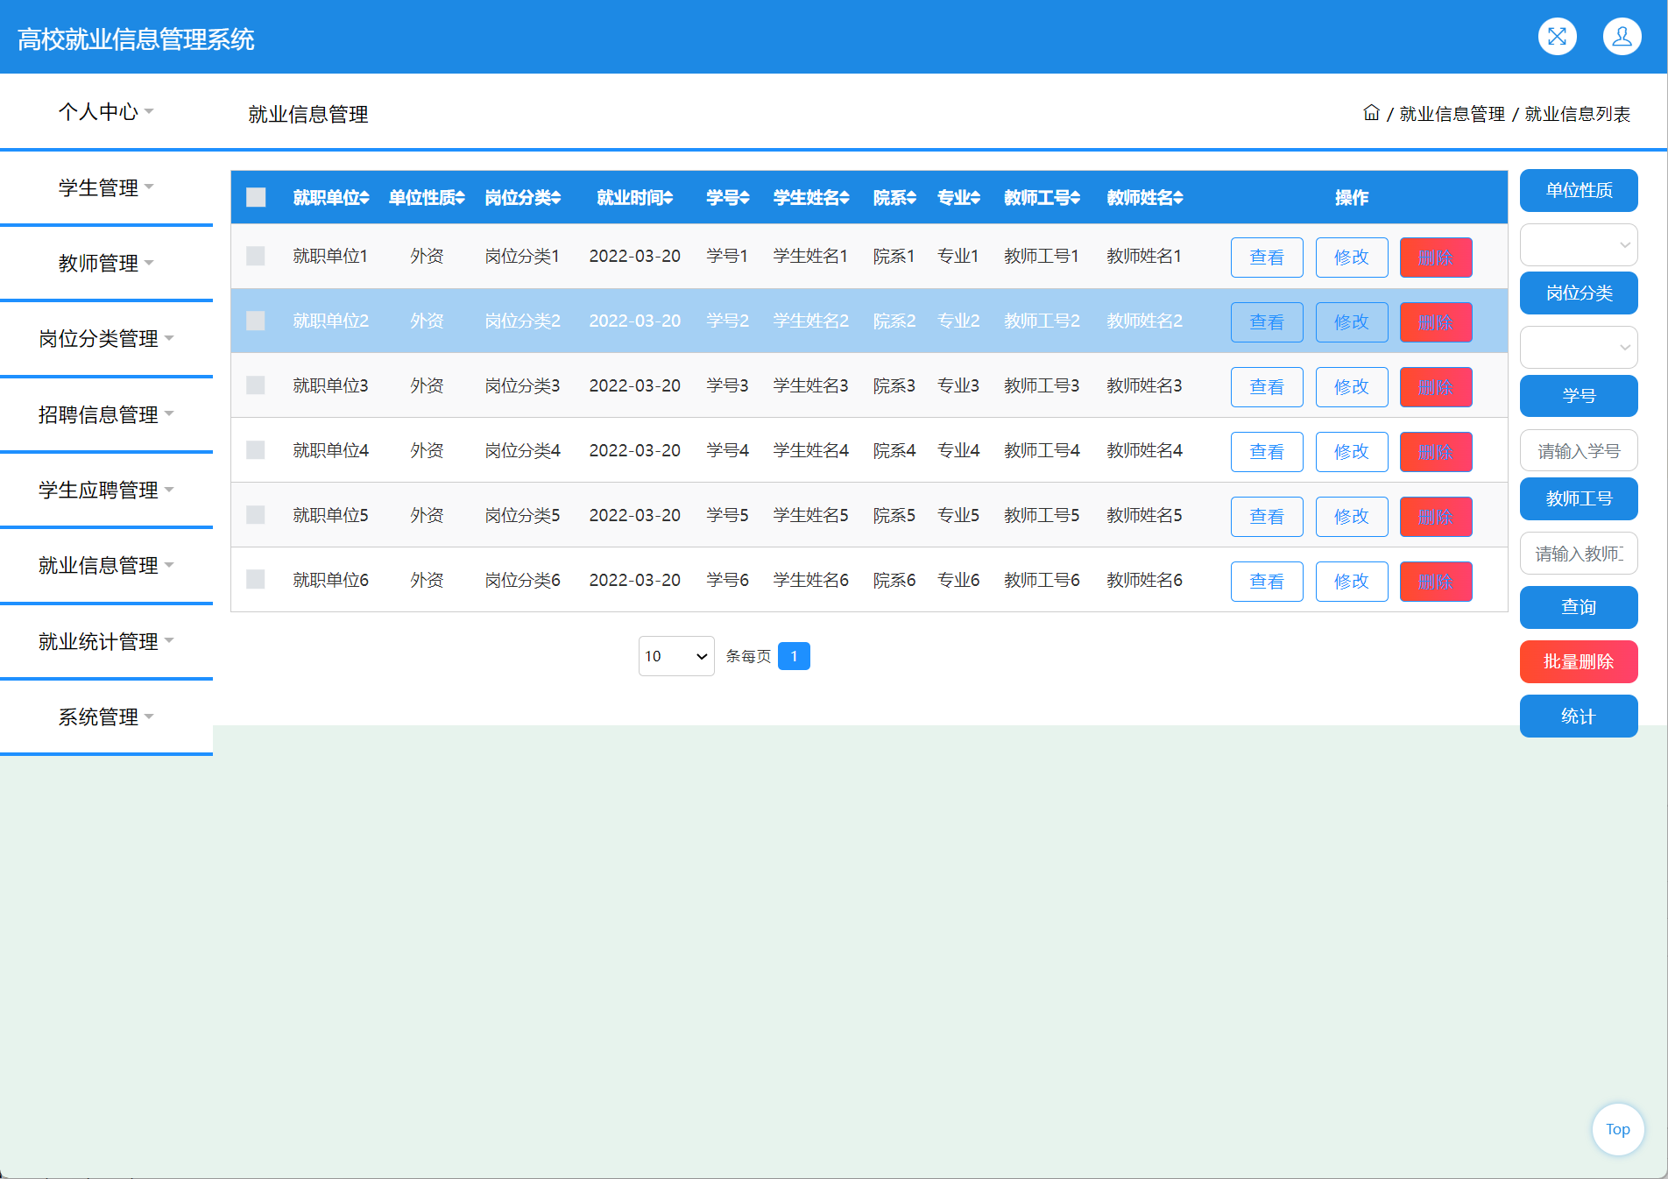This screenshot has height=1179, width=1668.
Task: Click 查看 for 就职单位2 row
Action: pos(1267,322)
